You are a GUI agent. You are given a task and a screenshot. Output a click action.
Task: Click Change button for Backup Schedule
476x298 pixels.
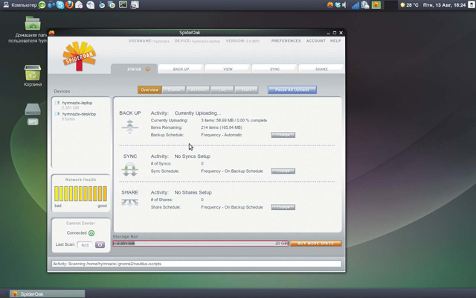[283, 135]
